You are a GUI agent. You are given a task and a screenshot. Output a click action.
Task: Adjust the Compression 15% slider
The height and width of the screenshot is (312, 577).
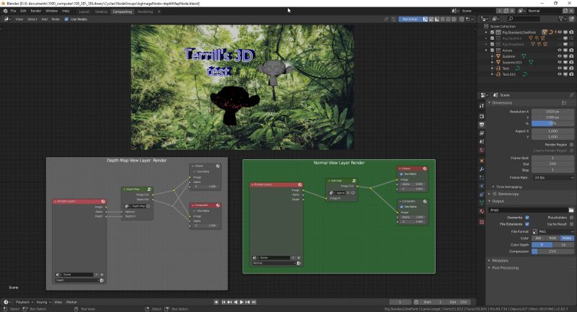click(x=552, y=251)
